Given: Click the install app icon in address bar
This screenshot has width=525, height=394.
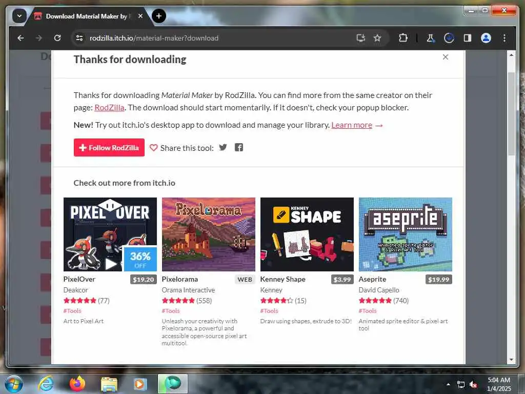Looking at the screenshot, I should [360, 38].
